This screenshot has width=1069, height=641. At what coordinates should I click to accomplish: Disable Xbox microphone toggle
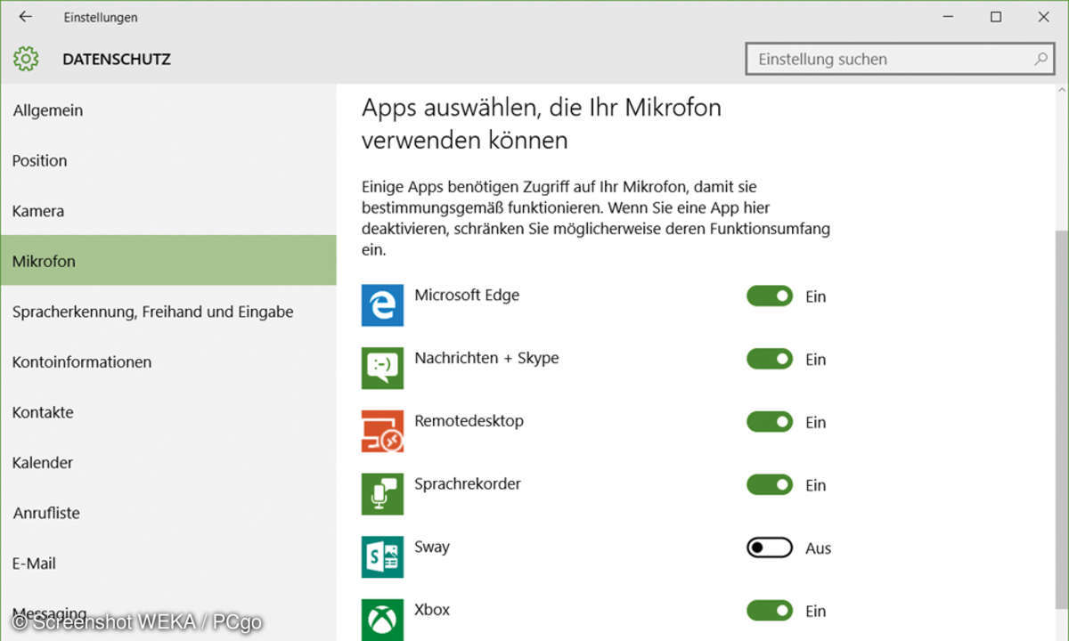770,611
